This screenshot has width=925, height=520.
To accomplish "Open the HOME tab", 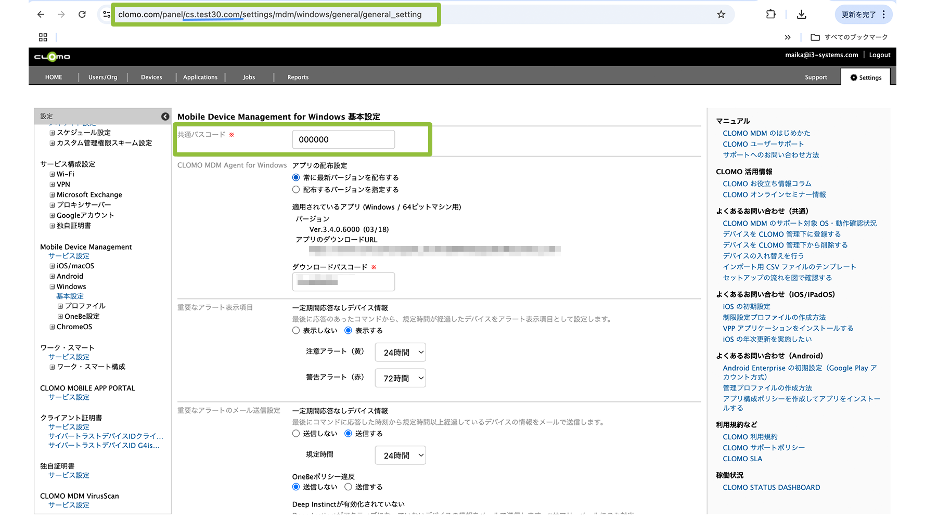I will click(54, 77).
